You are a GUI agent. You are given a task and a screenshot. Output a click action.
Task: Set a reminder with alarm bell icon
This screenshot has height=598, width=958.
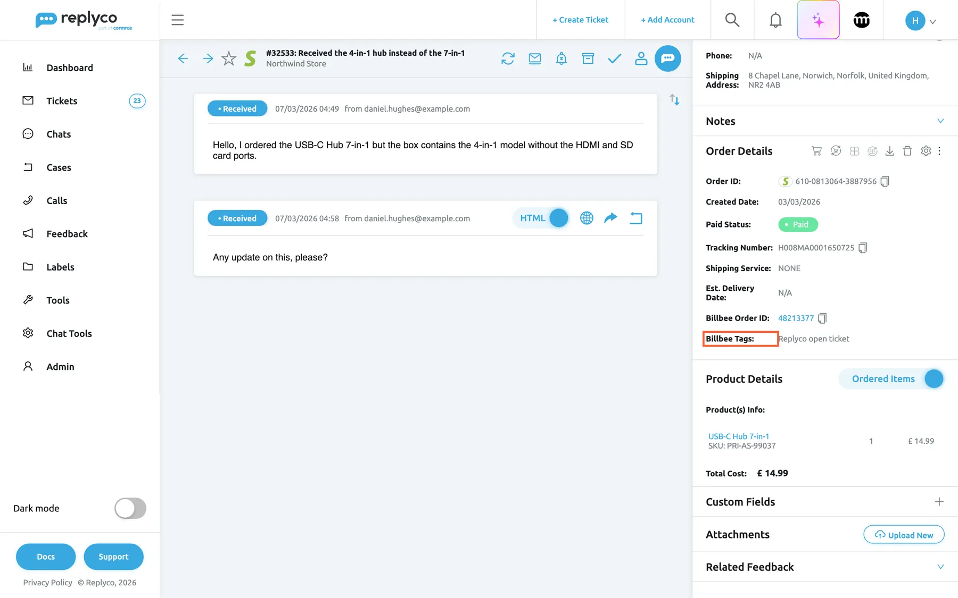pyautogui.click(x=561, y=58)
